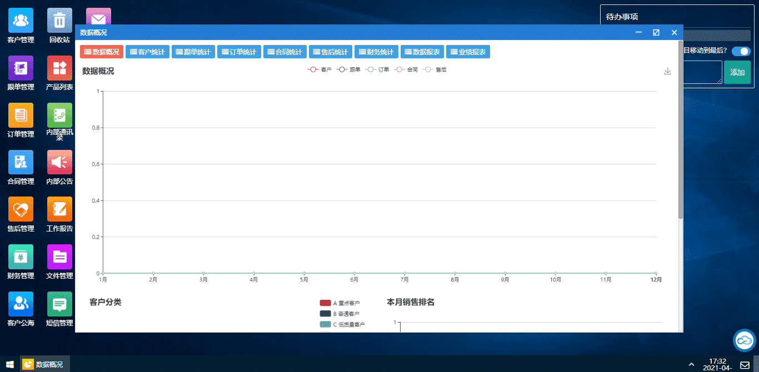759x372 pixels.
Task: Open the mail envelope desktop icon
Action: pos(98,16)
